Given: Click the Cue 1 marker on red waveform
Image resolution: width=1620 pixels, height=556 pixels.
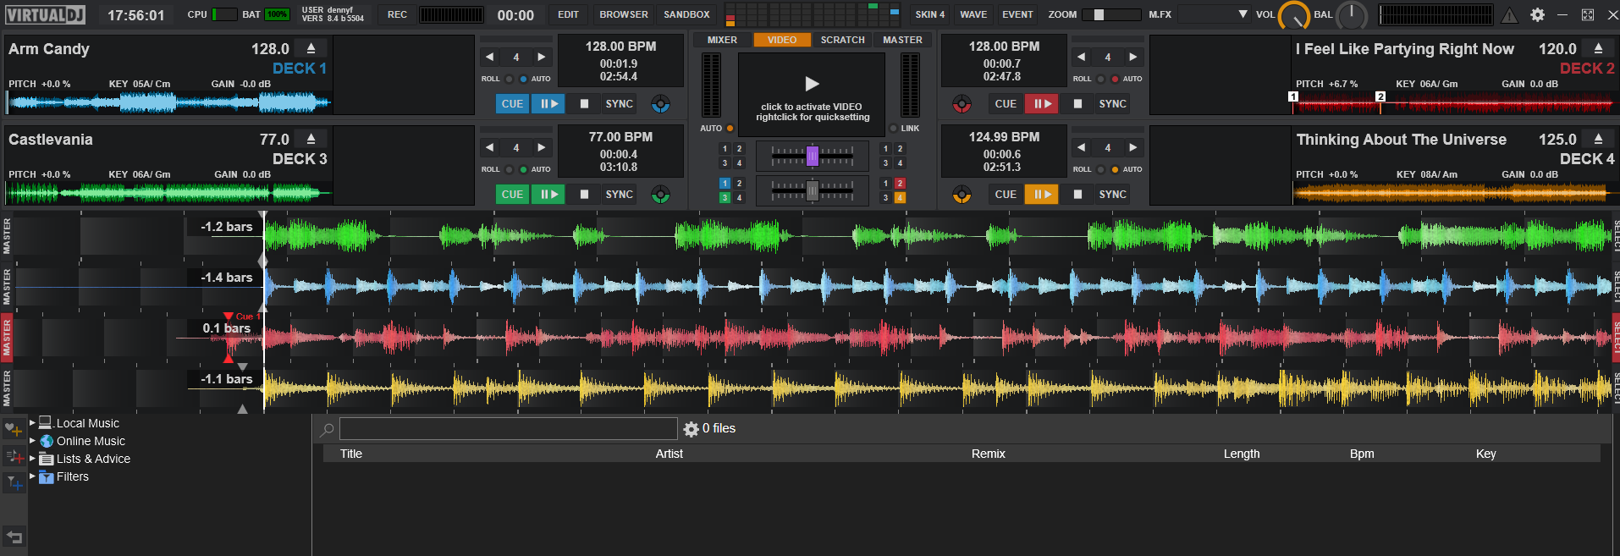Looking at the screenshot, I should pyautogui.click(x=229, y=317).
